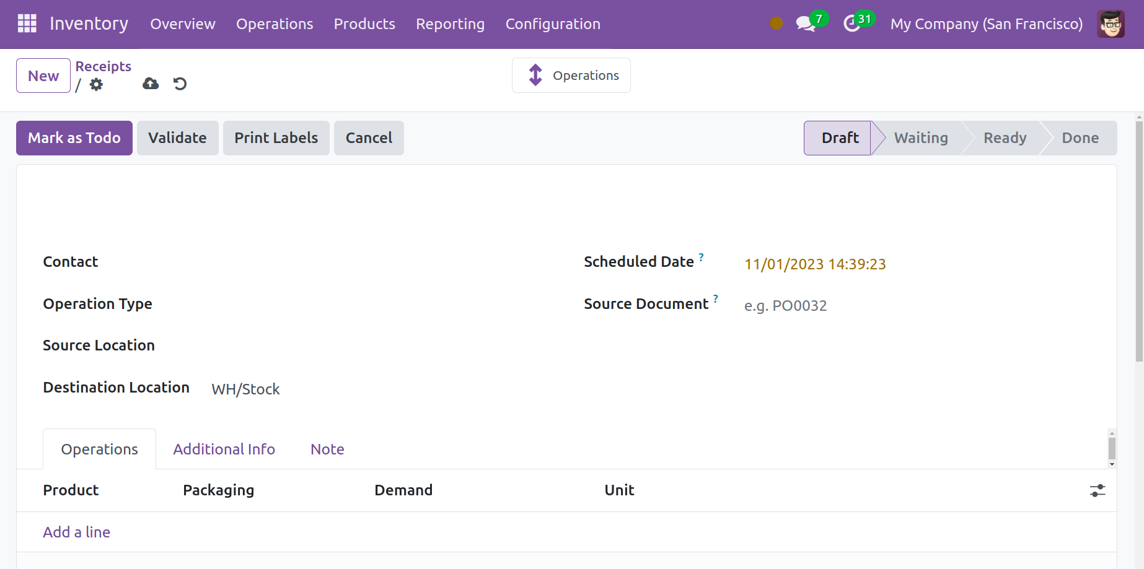Save record with the cloud upload icon
The height and width of the screenshot is (569, 1144).
click(x=151, y=84)
